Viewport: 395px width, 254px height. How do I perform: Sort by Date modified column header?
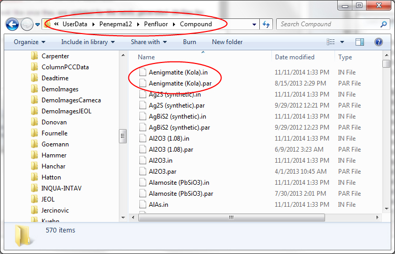(x=295, y=57)
